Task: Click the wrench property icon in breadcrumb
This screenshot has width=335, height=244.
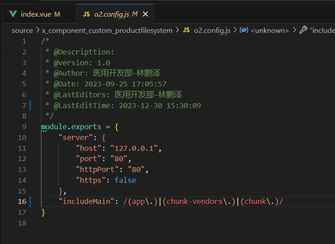Action: tap(303, 30)
